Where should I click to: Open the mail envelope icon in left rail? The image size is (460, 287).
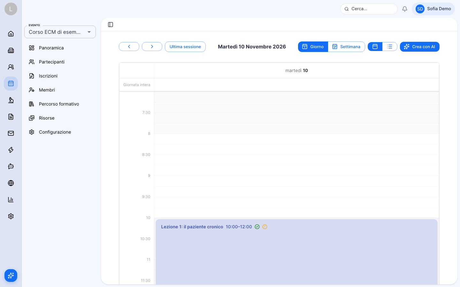pyautogui.click(x=11, y=133)
